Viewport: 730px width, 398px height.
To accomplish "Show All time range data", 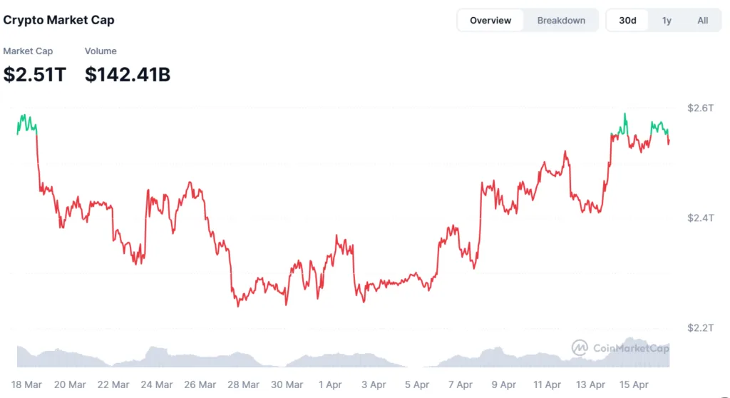I will (x=703, y=21).
